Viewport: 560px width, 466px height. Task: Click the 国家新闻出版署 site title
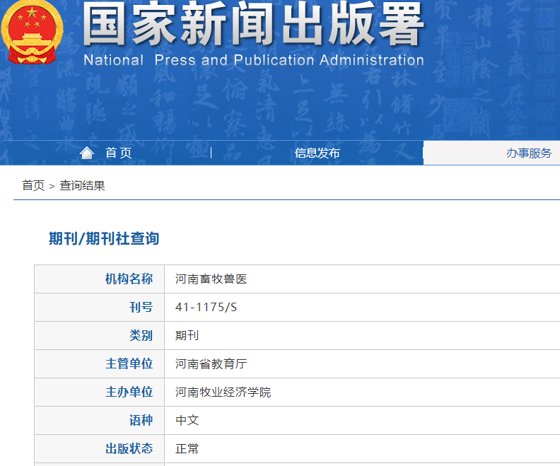[x=253, y=25]
